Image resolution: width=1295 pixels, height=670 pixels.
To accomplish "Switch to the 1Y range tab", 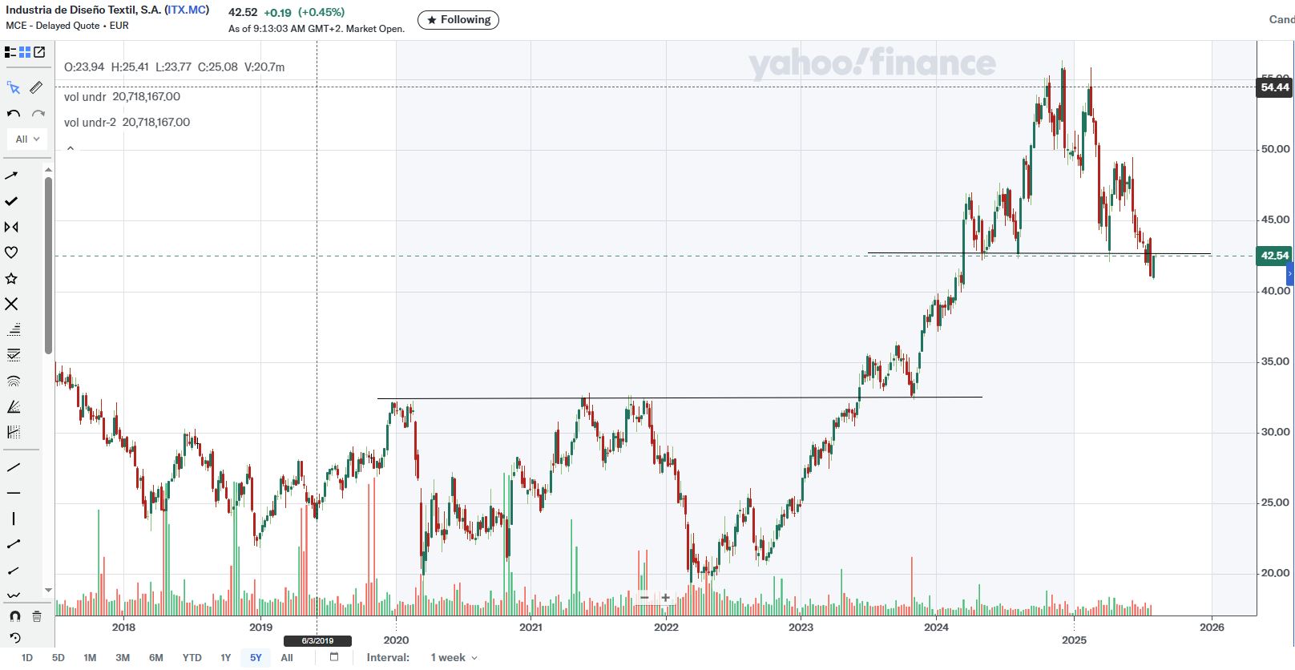I will [225, 658].
